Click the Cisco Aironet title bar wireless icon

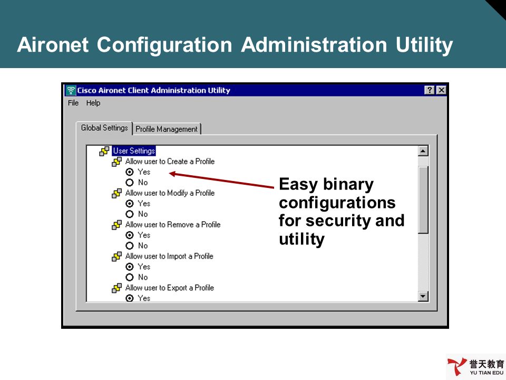click(x=71, y=90)
